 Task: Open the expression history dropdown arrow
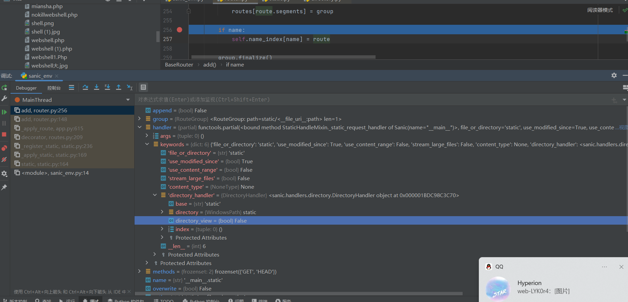[x=624, y=100]
